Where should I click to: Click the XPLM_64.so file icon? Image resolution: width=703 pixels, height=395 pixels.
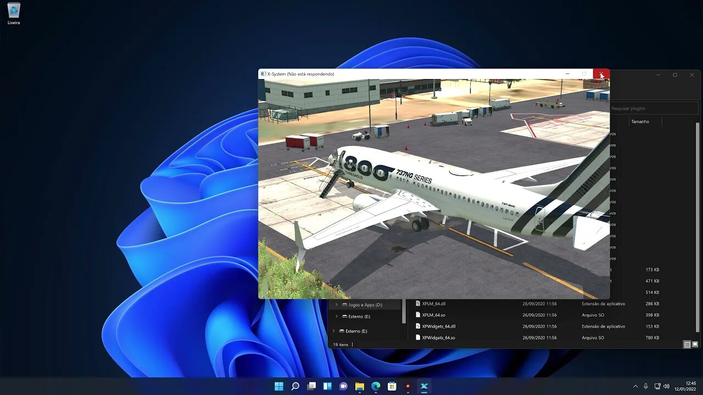point(418,315)
